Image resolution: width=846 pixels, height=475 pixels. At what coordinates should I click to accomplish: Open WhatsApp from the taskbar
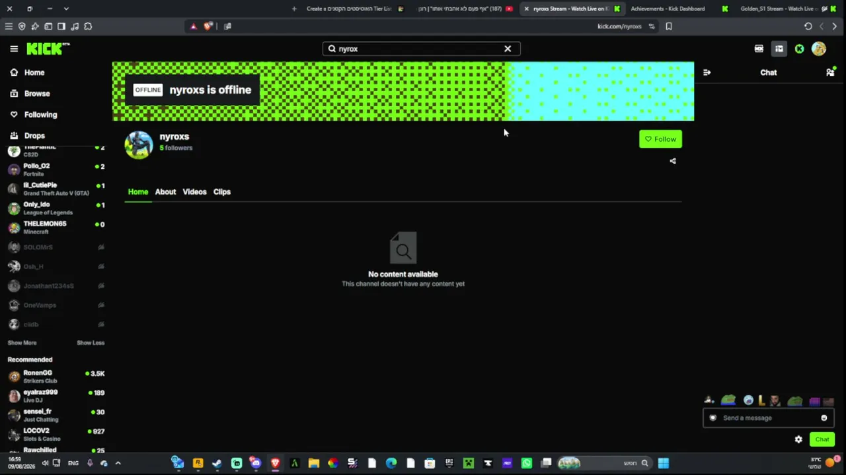click(x=527, y=463)
